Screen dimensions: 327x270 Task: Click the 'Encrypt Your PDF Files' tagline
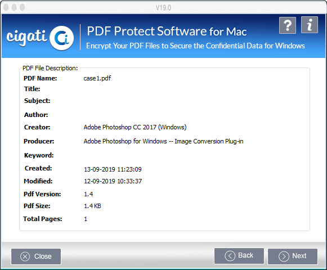pos(195,46)
